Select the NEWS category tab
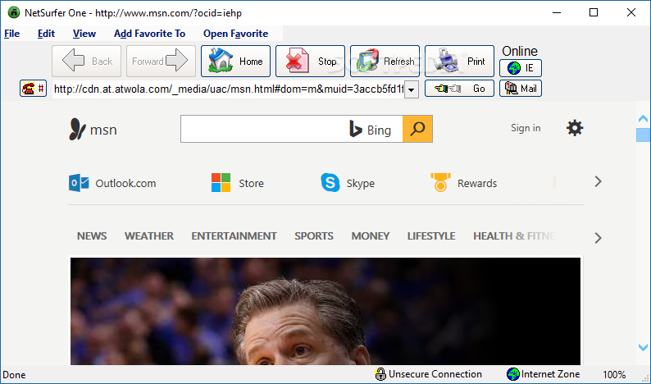This screenshot has height=384, width=651. tap(92, 236)
